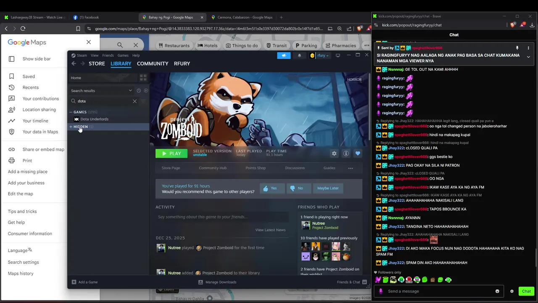Bookmark the current Maps page
Viewport: 538px width, 303px height.
[78, 29]
